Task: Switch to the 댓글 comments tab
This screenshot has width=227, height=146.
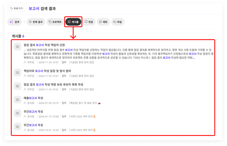Action: click(89, 22)
